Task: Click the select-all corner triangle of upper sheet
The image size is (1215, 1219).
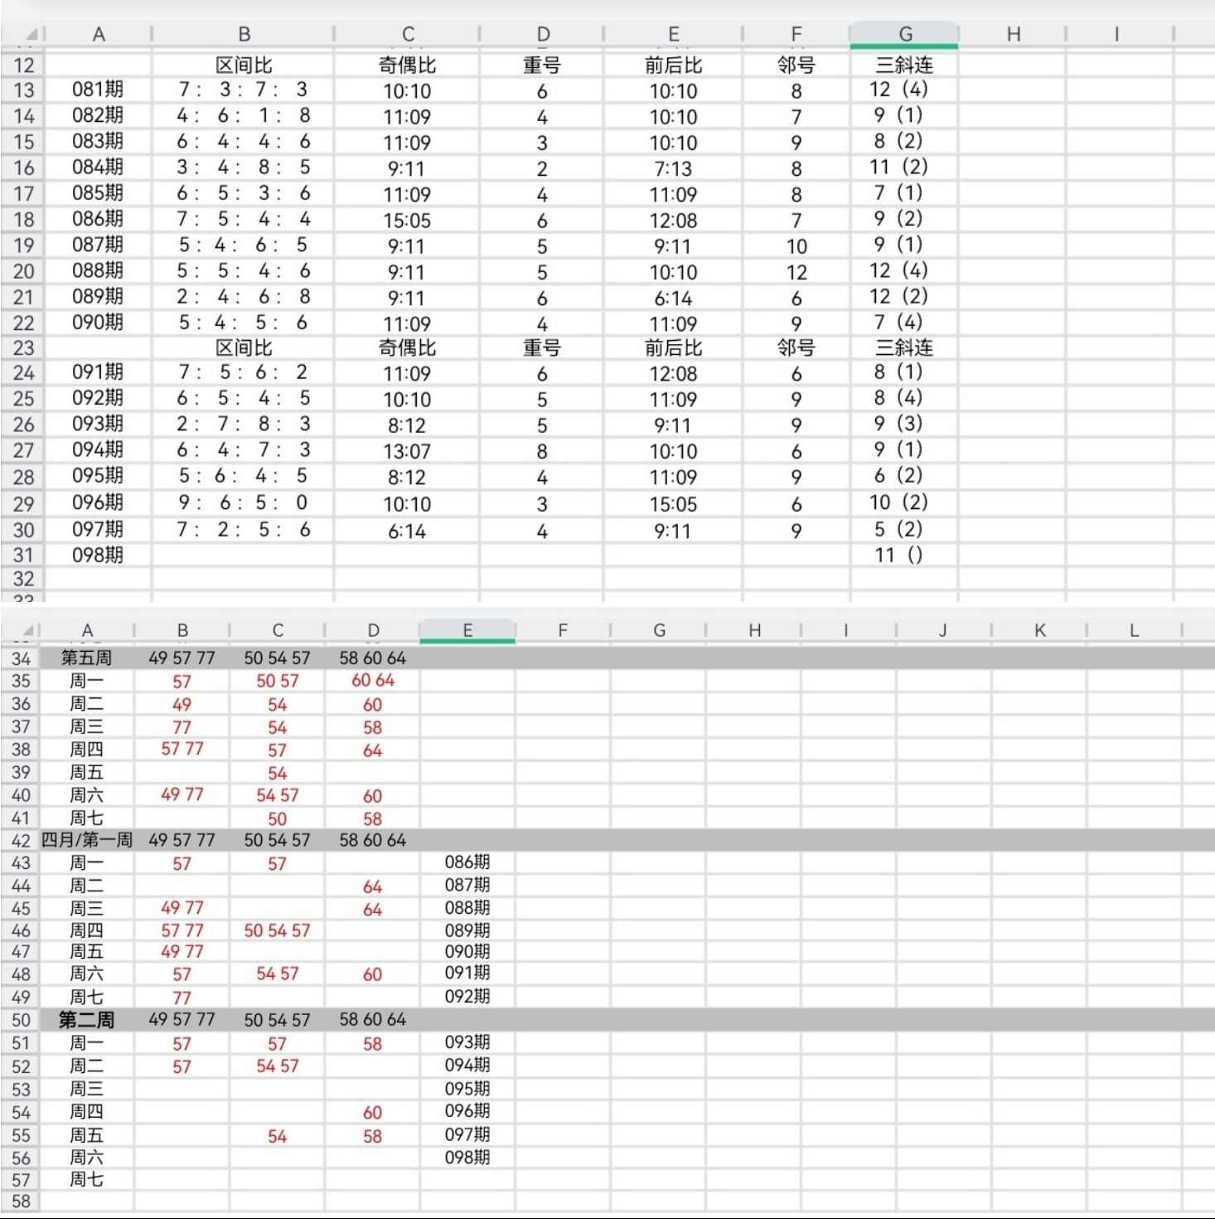Action: point(31,35)
